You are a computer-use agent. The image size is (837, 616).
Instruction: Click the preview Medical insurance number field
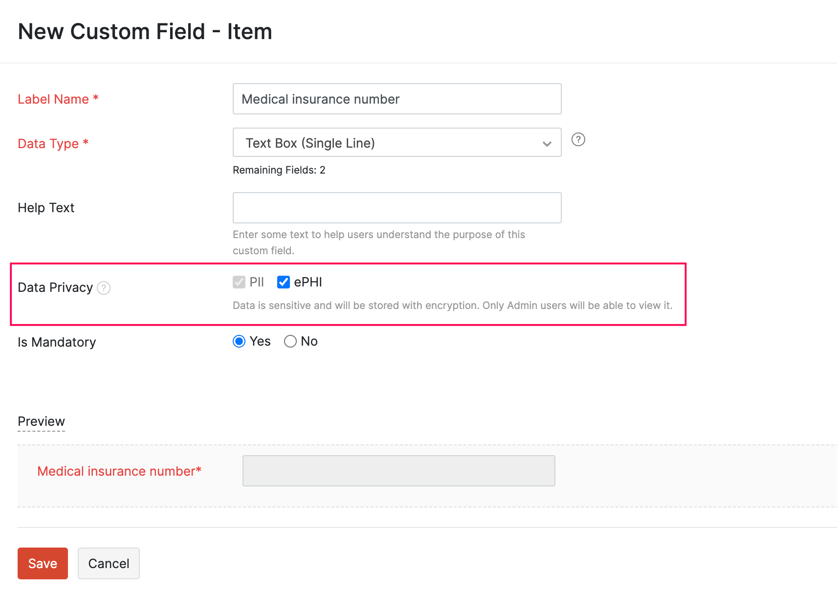[x=398, y=471]
